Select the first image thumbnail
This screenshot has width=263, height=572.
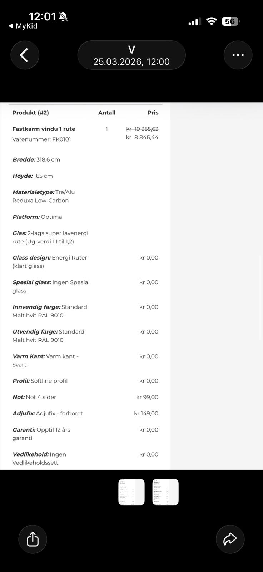[x=131, y=492]
